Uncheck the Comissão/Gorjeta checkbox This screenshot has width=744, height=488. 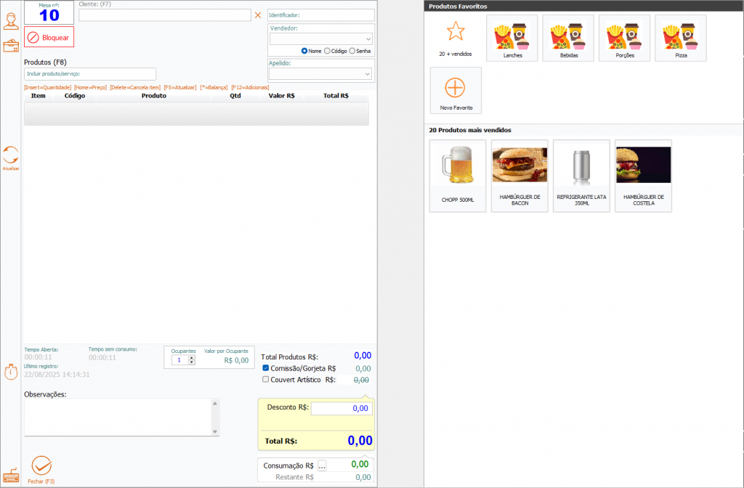(266, 368)
